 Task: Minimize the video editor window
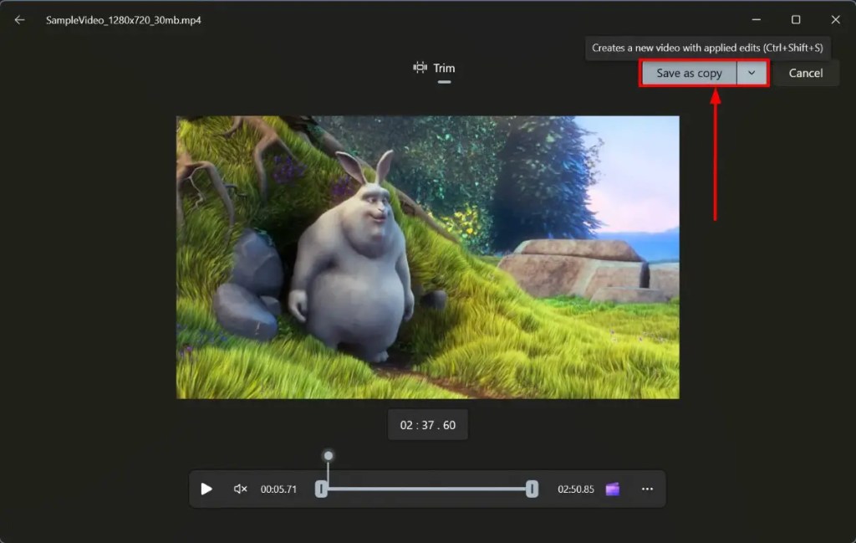(756, 20)
